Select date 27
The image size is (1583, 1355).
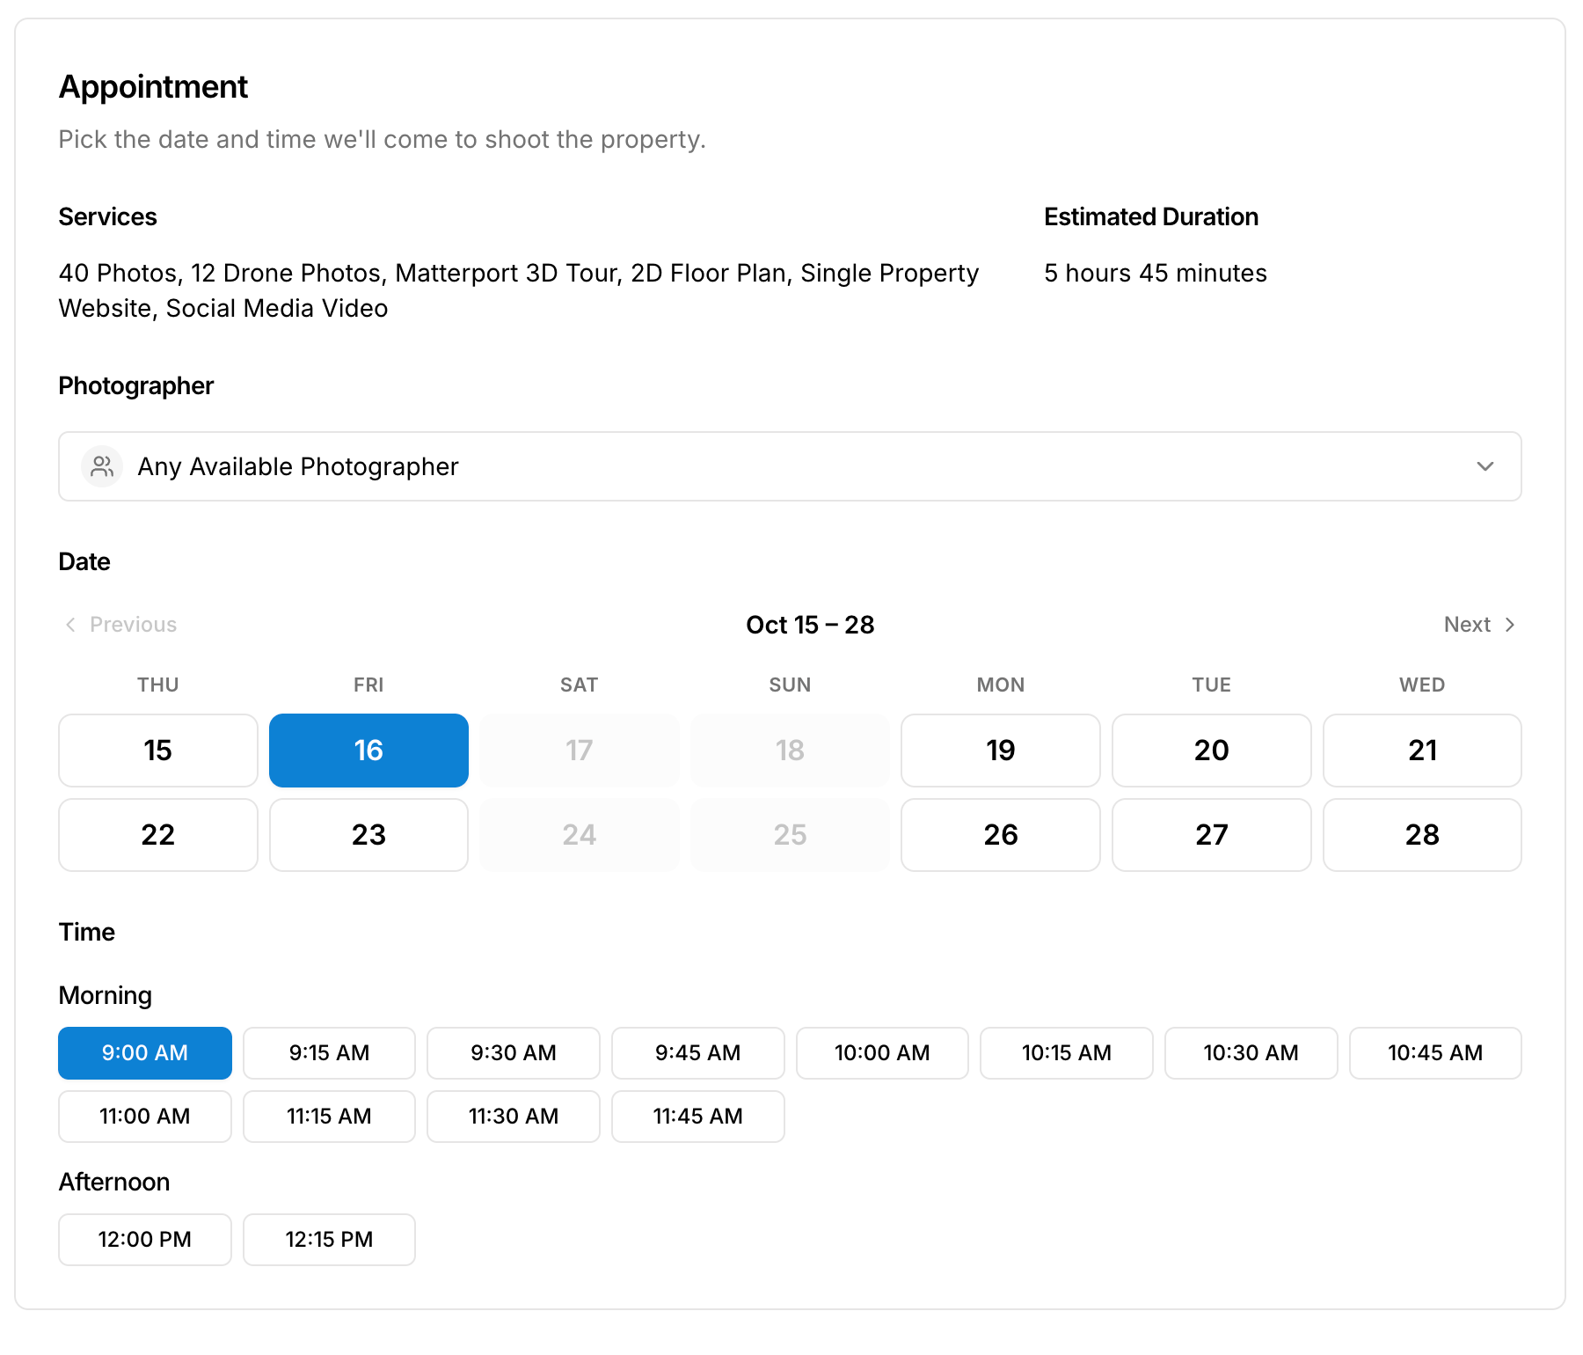pyautogui.click(x=1212, y=835)
